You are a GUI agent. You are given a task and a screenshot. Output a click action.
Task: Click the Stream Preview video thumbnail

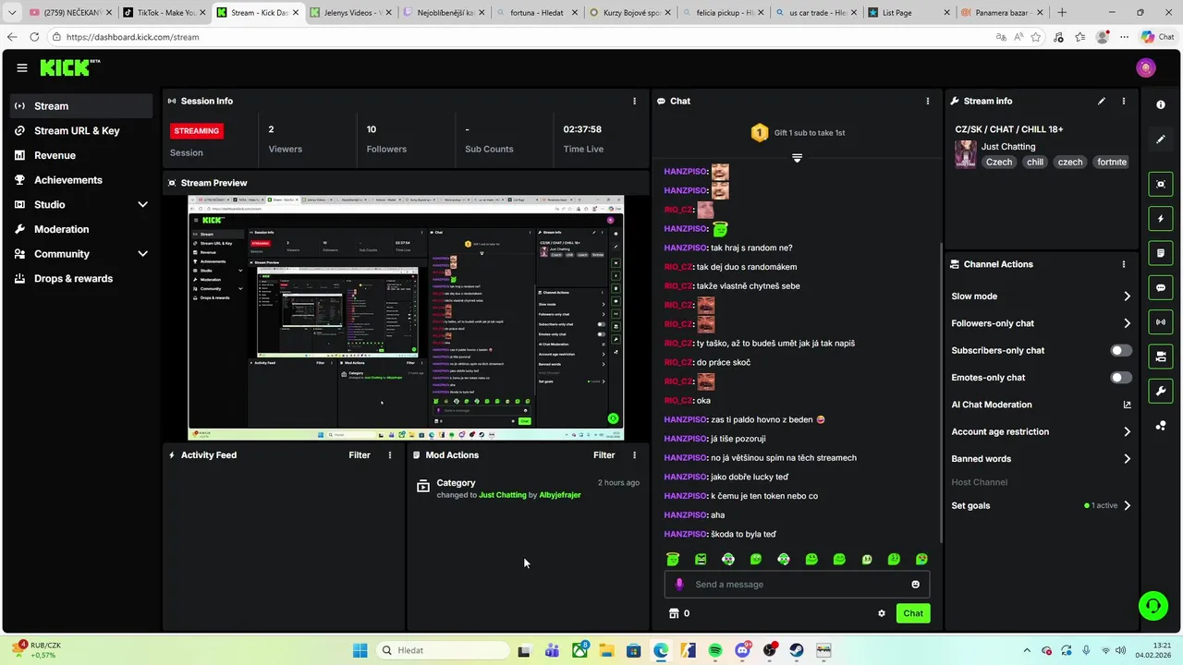(x=406, y=318)
